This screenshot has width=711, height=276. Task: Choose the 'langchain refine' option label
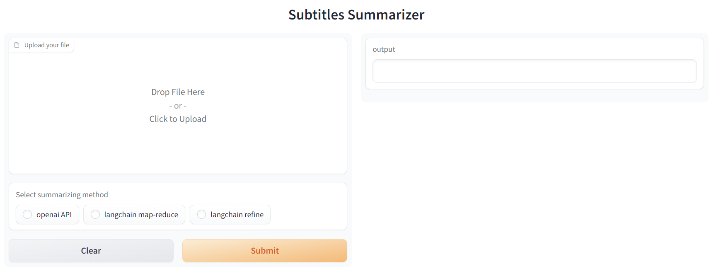[237, 215]
